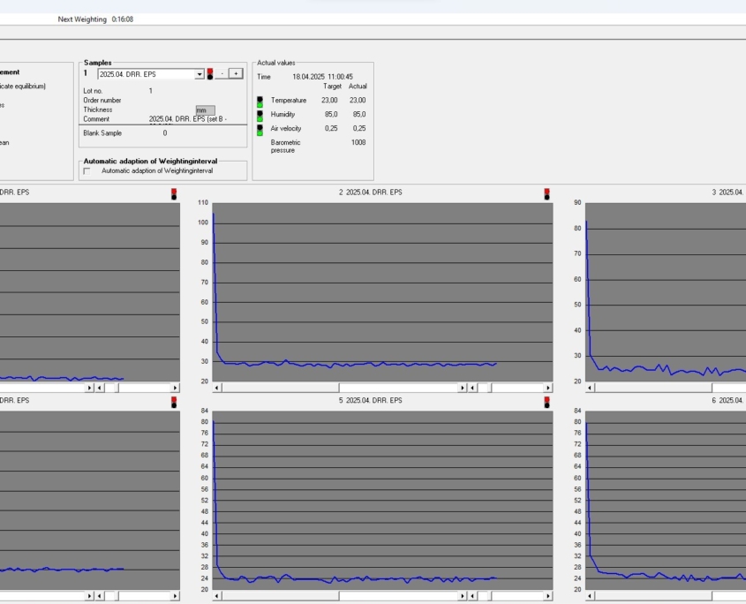Screen dimensions: 746x604
Task: Click the status light above the top-left chart
Action: [174, 193]
